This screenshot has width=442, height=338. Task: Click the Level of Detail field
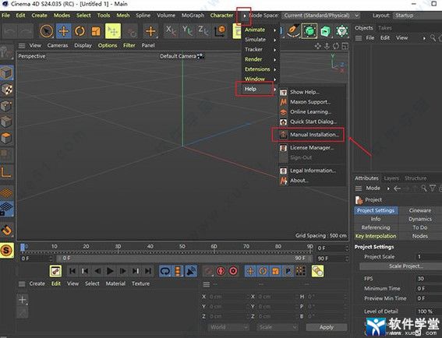(x=429, y=312)
